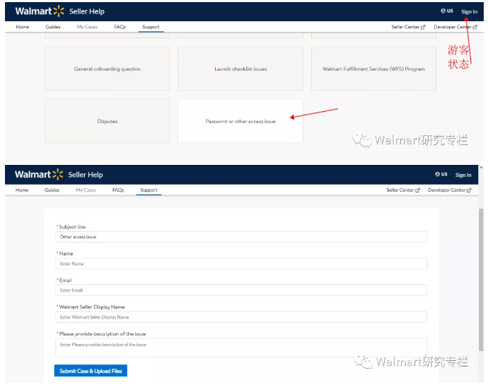The width and height of the screenshot is (488, 392).
Task: Click the Walmart spark logo above the form
Action: [x=58, y=175]
